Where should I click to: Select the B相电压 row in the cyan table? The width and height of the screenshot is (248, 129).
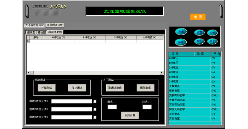(x=195, y=63)
